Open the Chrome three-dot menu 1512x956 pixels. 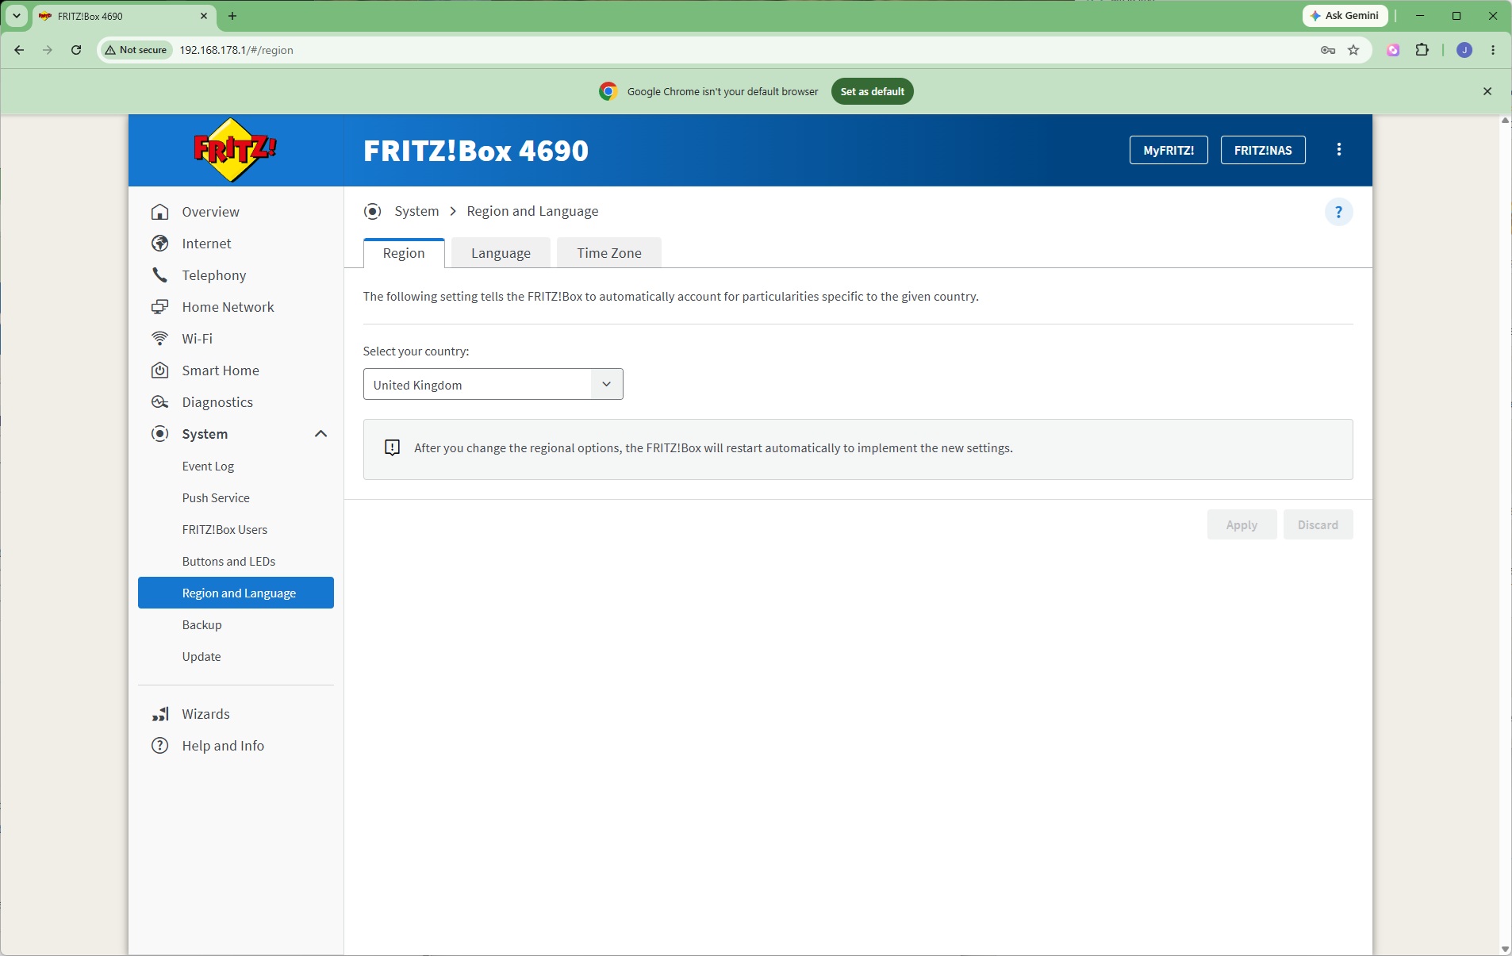tap(1493, 50)
